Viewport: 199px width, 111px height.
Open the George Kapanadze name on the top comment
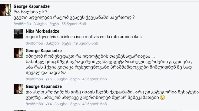click(32, 6)
